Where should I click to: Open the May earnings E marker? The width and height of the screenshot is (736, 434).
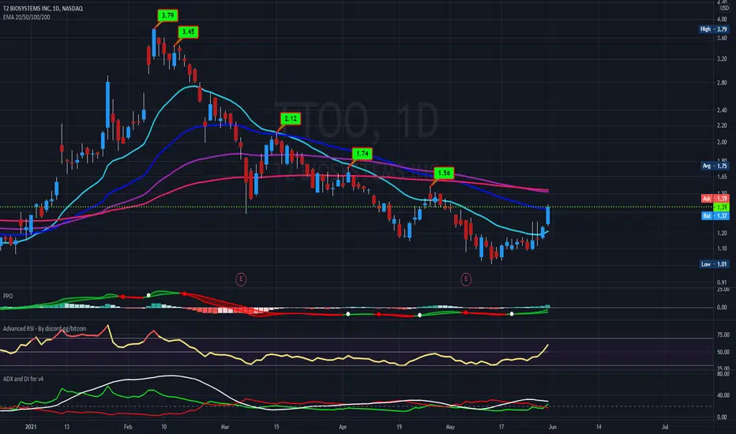pyautogui.click(x=466, y=279)
